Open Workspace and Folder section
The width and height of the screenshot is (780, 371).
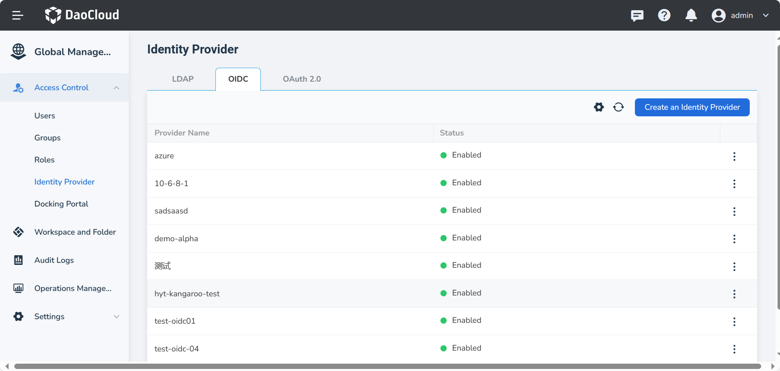tap(75, 232)
